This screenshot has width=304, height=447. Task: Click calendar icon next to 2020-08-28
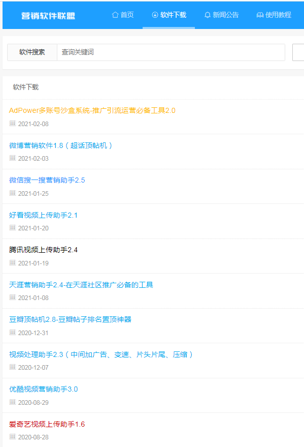(x=13, y=436)
